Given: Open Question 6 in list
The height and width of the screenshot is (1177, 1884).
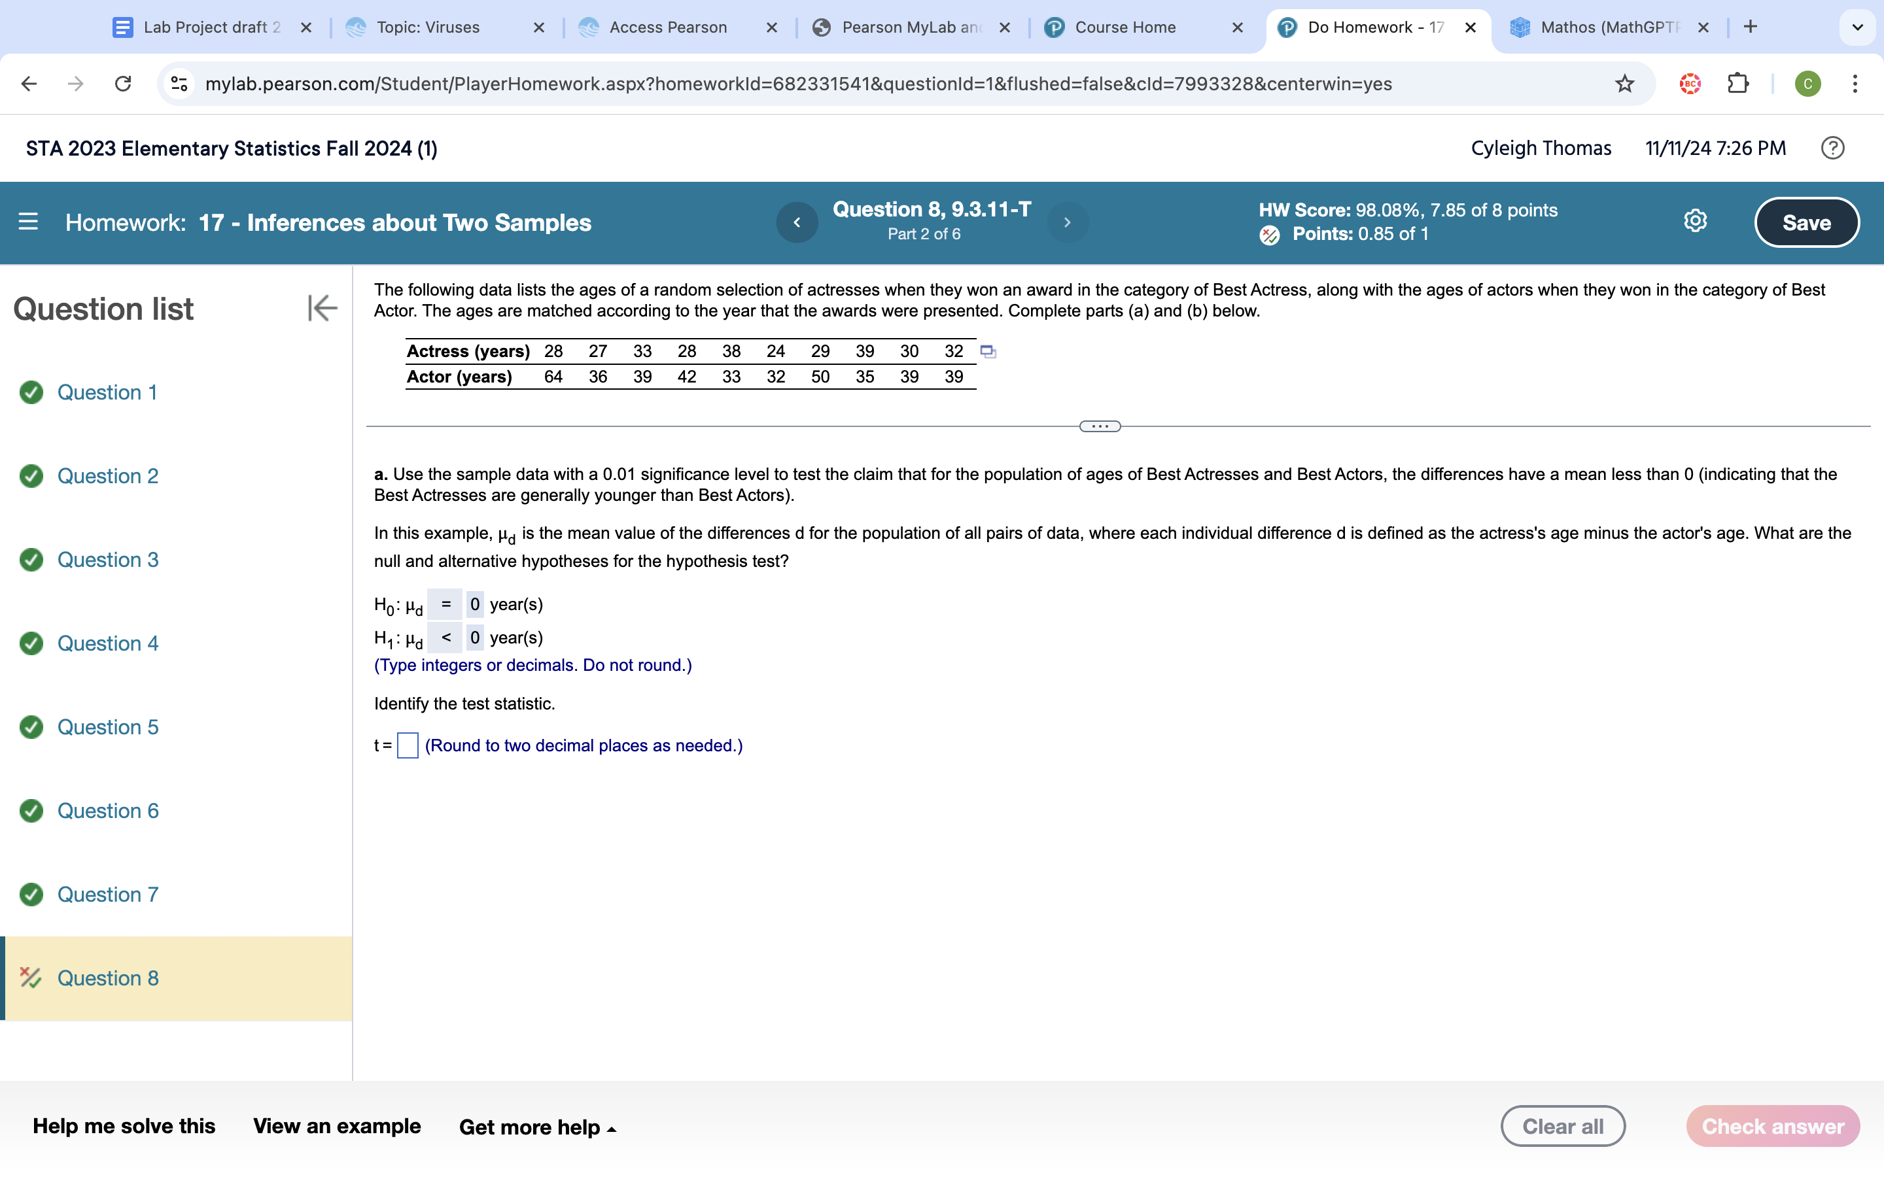Looking at the screenshot, I should 107,810.
